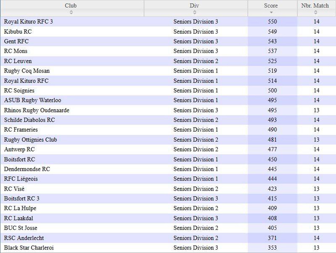Sort table by Club column header

(x=72, y=8)
